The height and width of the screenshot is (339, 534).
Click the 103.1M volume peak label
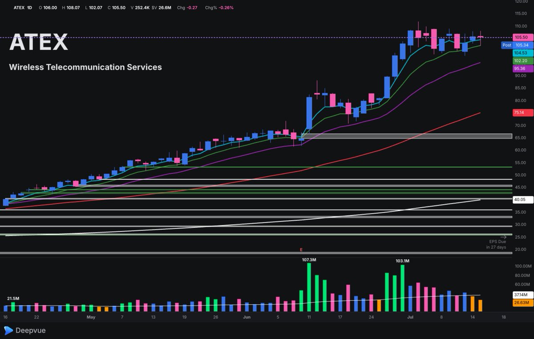point(403,261)
